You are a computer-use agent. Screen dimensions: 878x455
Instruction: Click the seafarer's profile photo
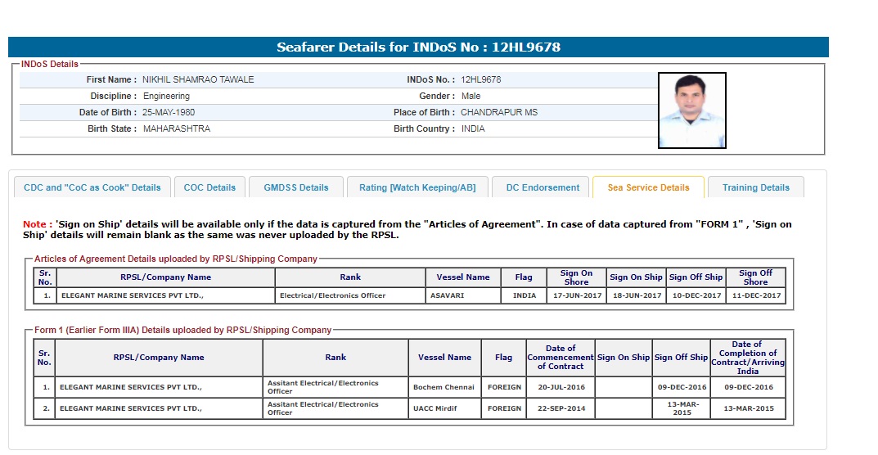pos(691,110)
